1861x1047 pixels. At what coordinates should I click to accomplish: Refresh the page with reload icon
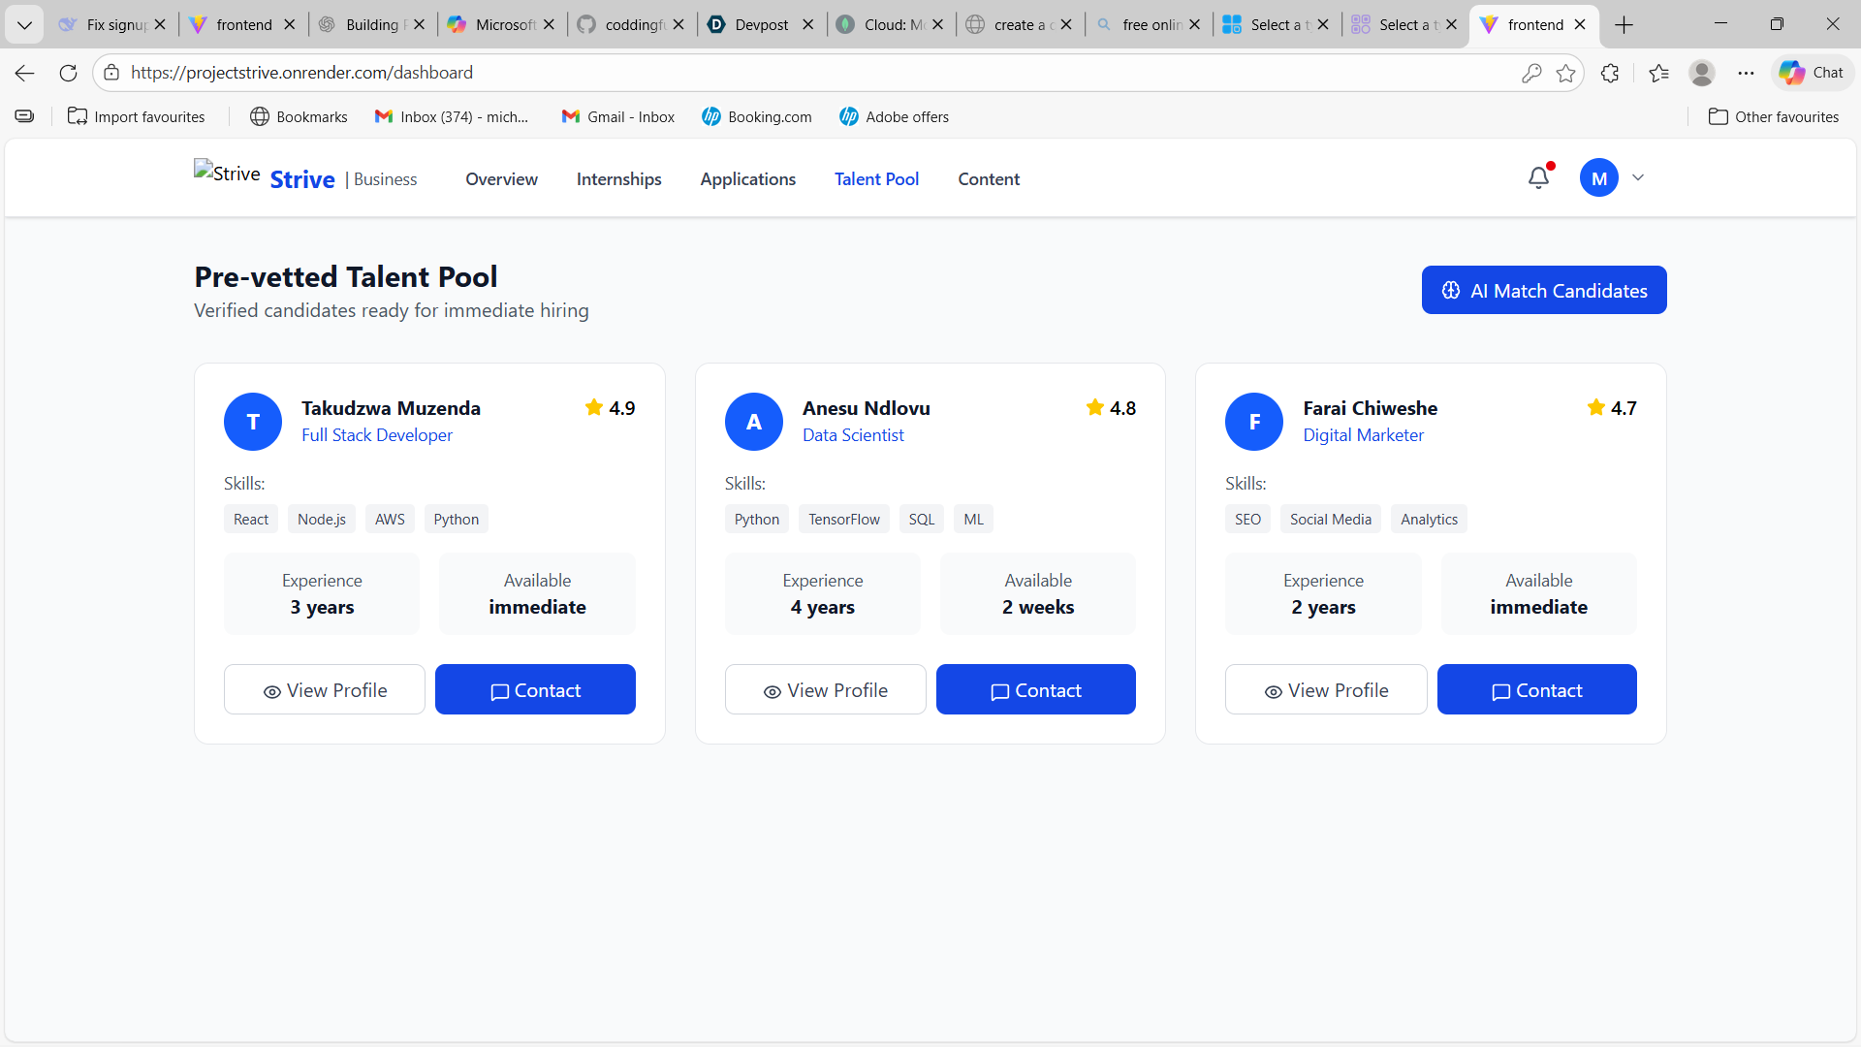(x=68, y=73)
